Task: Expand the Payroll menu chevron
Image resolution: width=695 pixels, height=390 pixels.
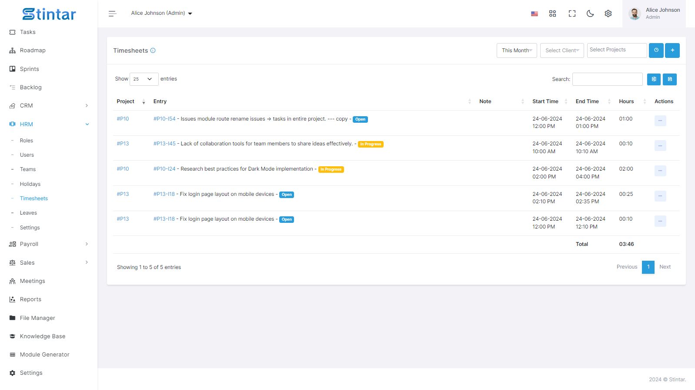Action: (x=87, y=244)
